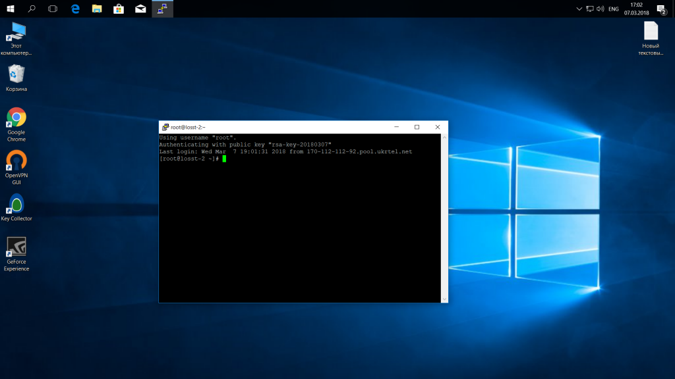Open Microsoft Store from the taskbar
Viewport: 675px width, 379px height.
(119, 9)
